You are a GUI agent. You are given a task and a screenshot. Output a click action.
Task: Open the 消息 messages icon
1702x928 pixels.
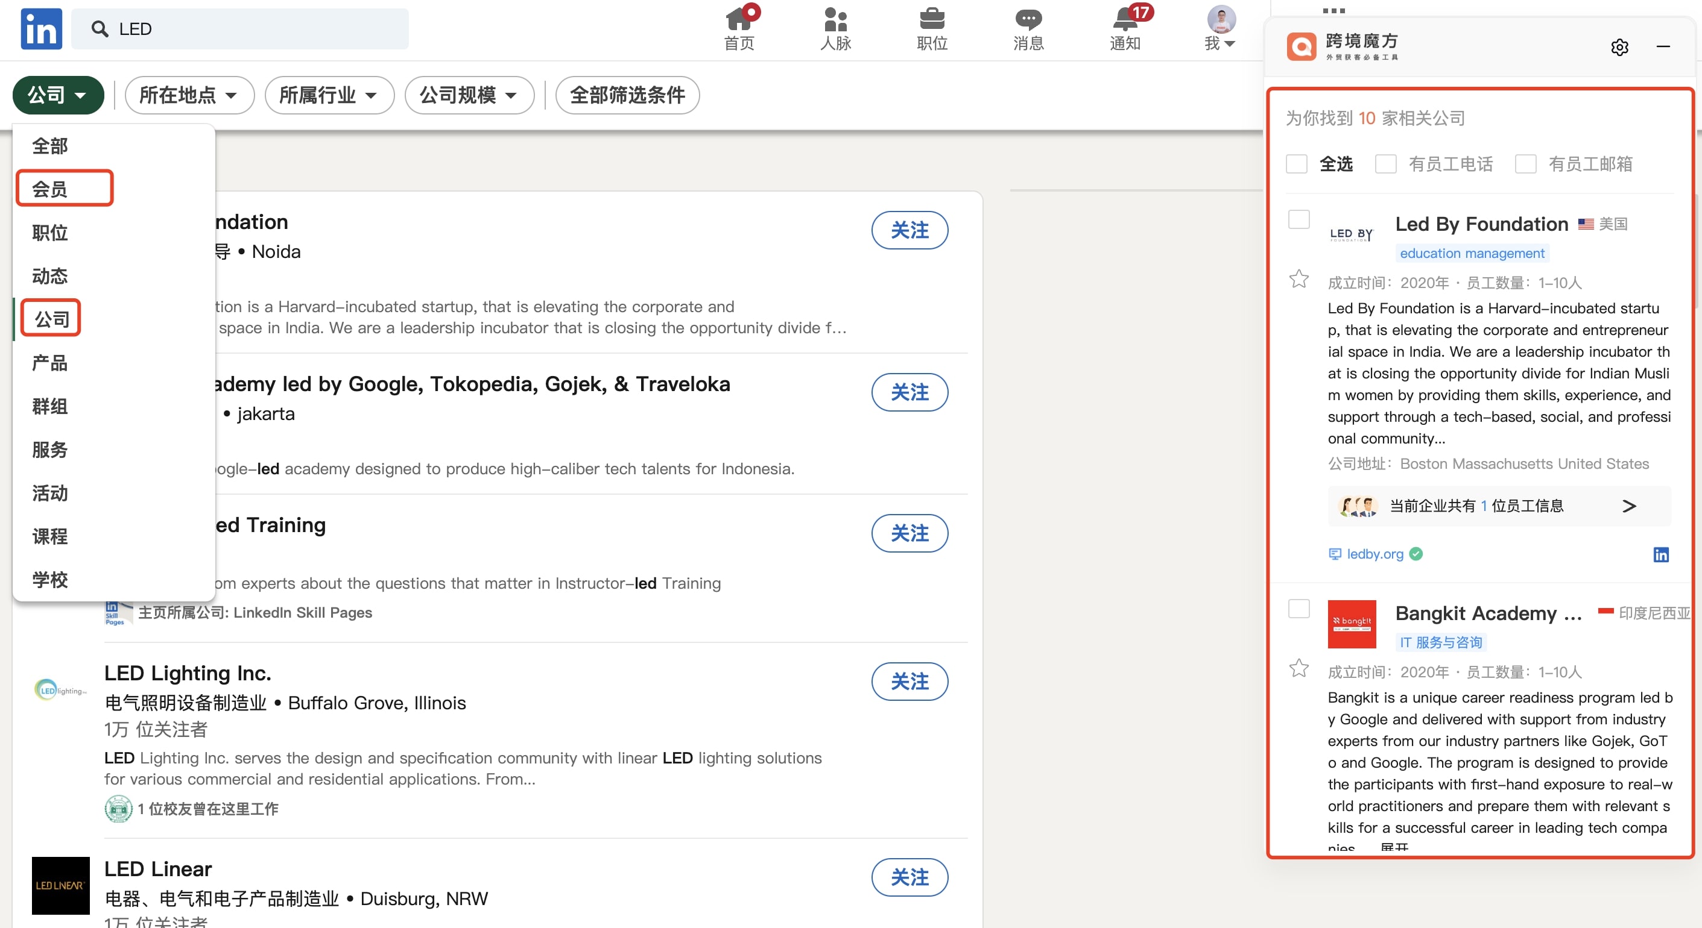coord(1027,28)
